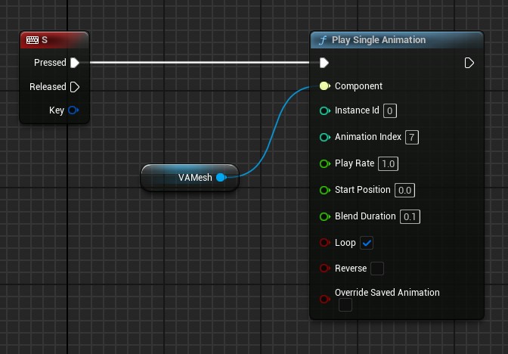Select the S key event node header
This screenshot has width=508, height=354.
(54, 40)
